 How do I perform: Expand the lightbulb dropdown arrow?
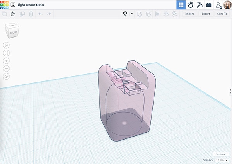coord(132,14)
